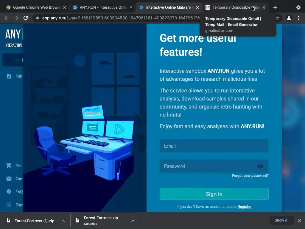305x229 pixels.
Task: Go back to previous page
Action: pyautogui.click(x=7, y=18)
